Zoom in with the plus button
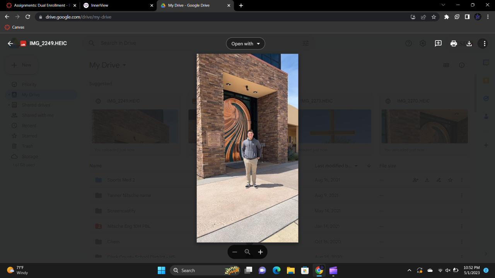495x278 pixels. tap(260, 252)
